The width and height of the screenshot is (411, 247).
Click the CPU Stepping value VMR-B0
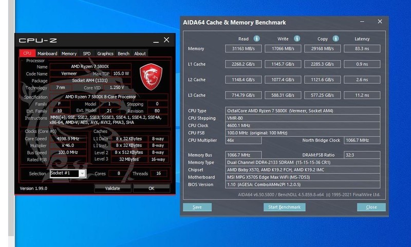click(303, 118)
